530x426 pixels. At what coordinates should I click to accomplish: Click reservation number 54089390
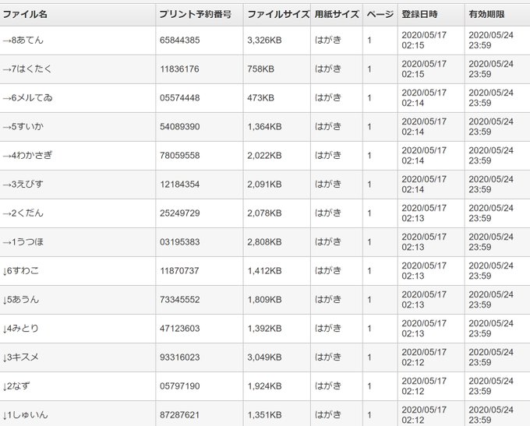coord(180,127)
